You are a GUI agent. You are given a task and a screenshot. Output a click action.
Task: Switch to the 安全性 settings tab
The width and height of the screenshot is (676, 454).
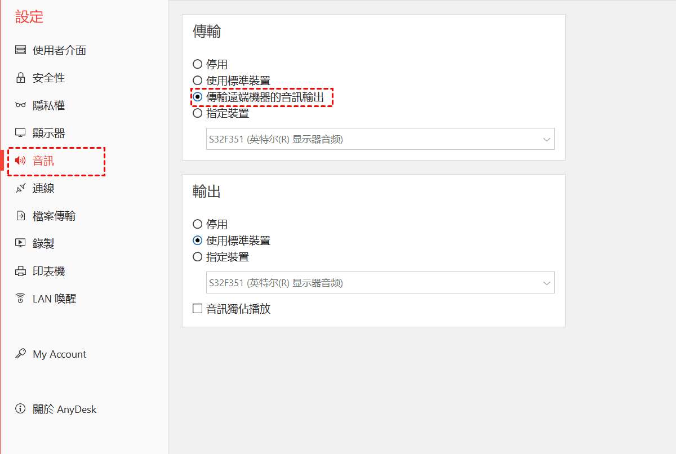click(x=49, y=78)
